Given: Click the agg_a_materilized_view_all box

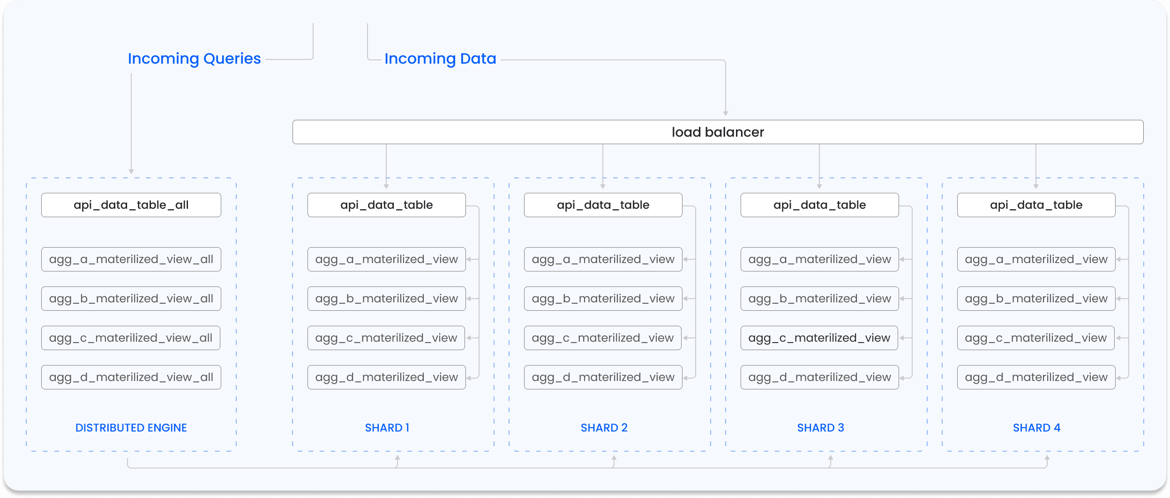Looking at the screenshot, I should (x=131, y=259).
